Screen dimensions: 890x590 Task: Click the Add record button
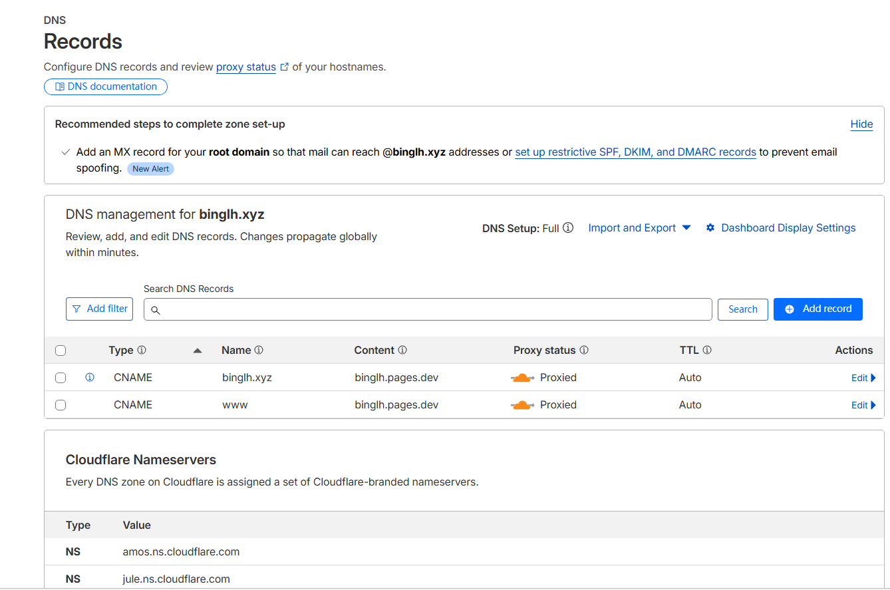(818, 309)
